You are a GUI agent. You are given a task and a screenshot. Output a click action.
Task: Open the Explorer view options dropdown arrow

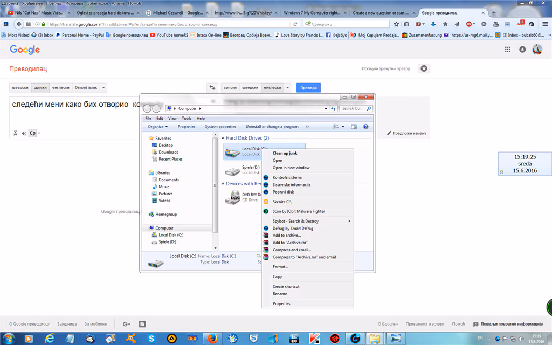coord(343,127)
